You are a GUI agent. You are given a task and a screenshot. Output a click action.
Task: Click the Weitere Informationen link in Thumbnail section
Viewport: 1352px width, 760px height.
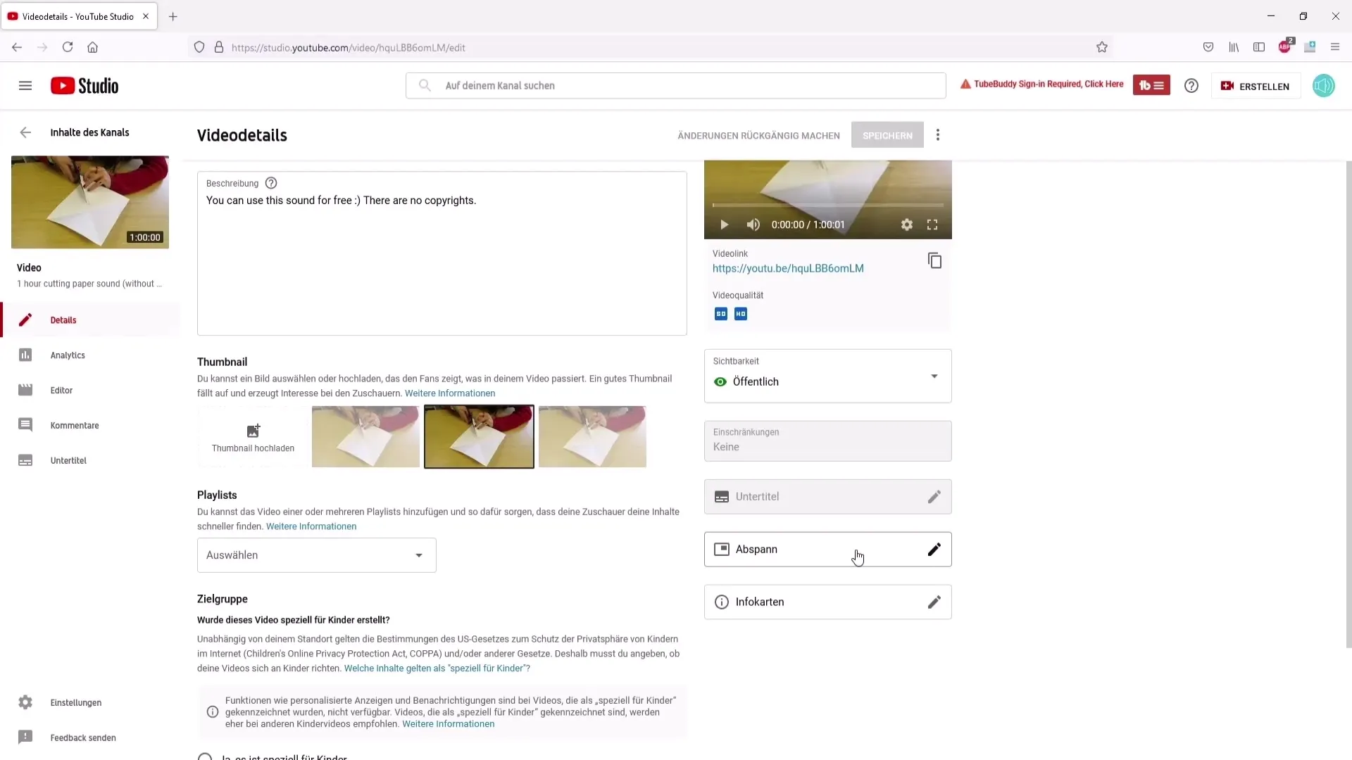pos(451,393)
